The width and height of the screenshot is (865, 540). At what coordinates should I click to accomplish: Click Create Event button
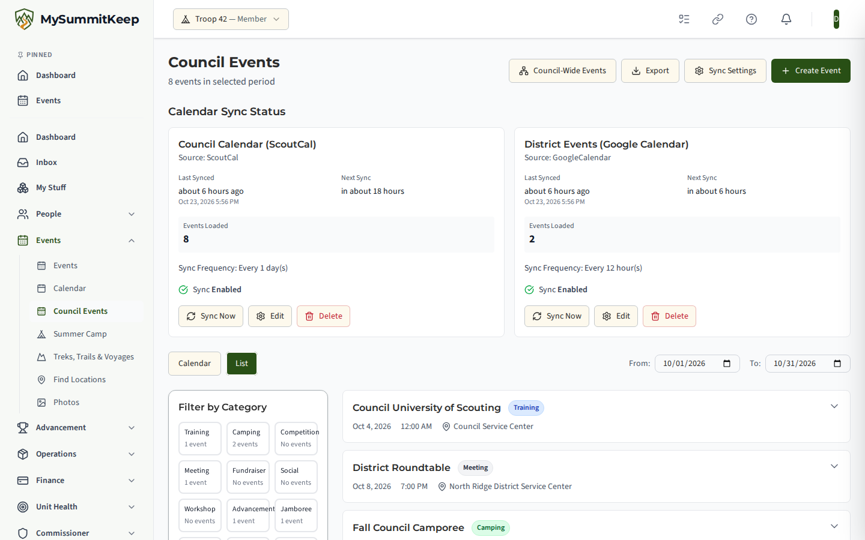pyautogui.click(x=811, y=71)
